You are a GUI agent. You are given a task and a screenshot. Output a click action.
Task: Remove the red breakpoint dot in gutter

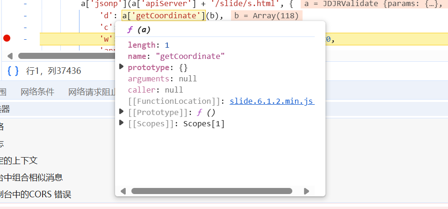coord(7,38)
